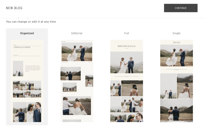Click 'You can change or edit it at any time' text
The width and height of the screenshot is (205, 131).
(x=31, y=22)
